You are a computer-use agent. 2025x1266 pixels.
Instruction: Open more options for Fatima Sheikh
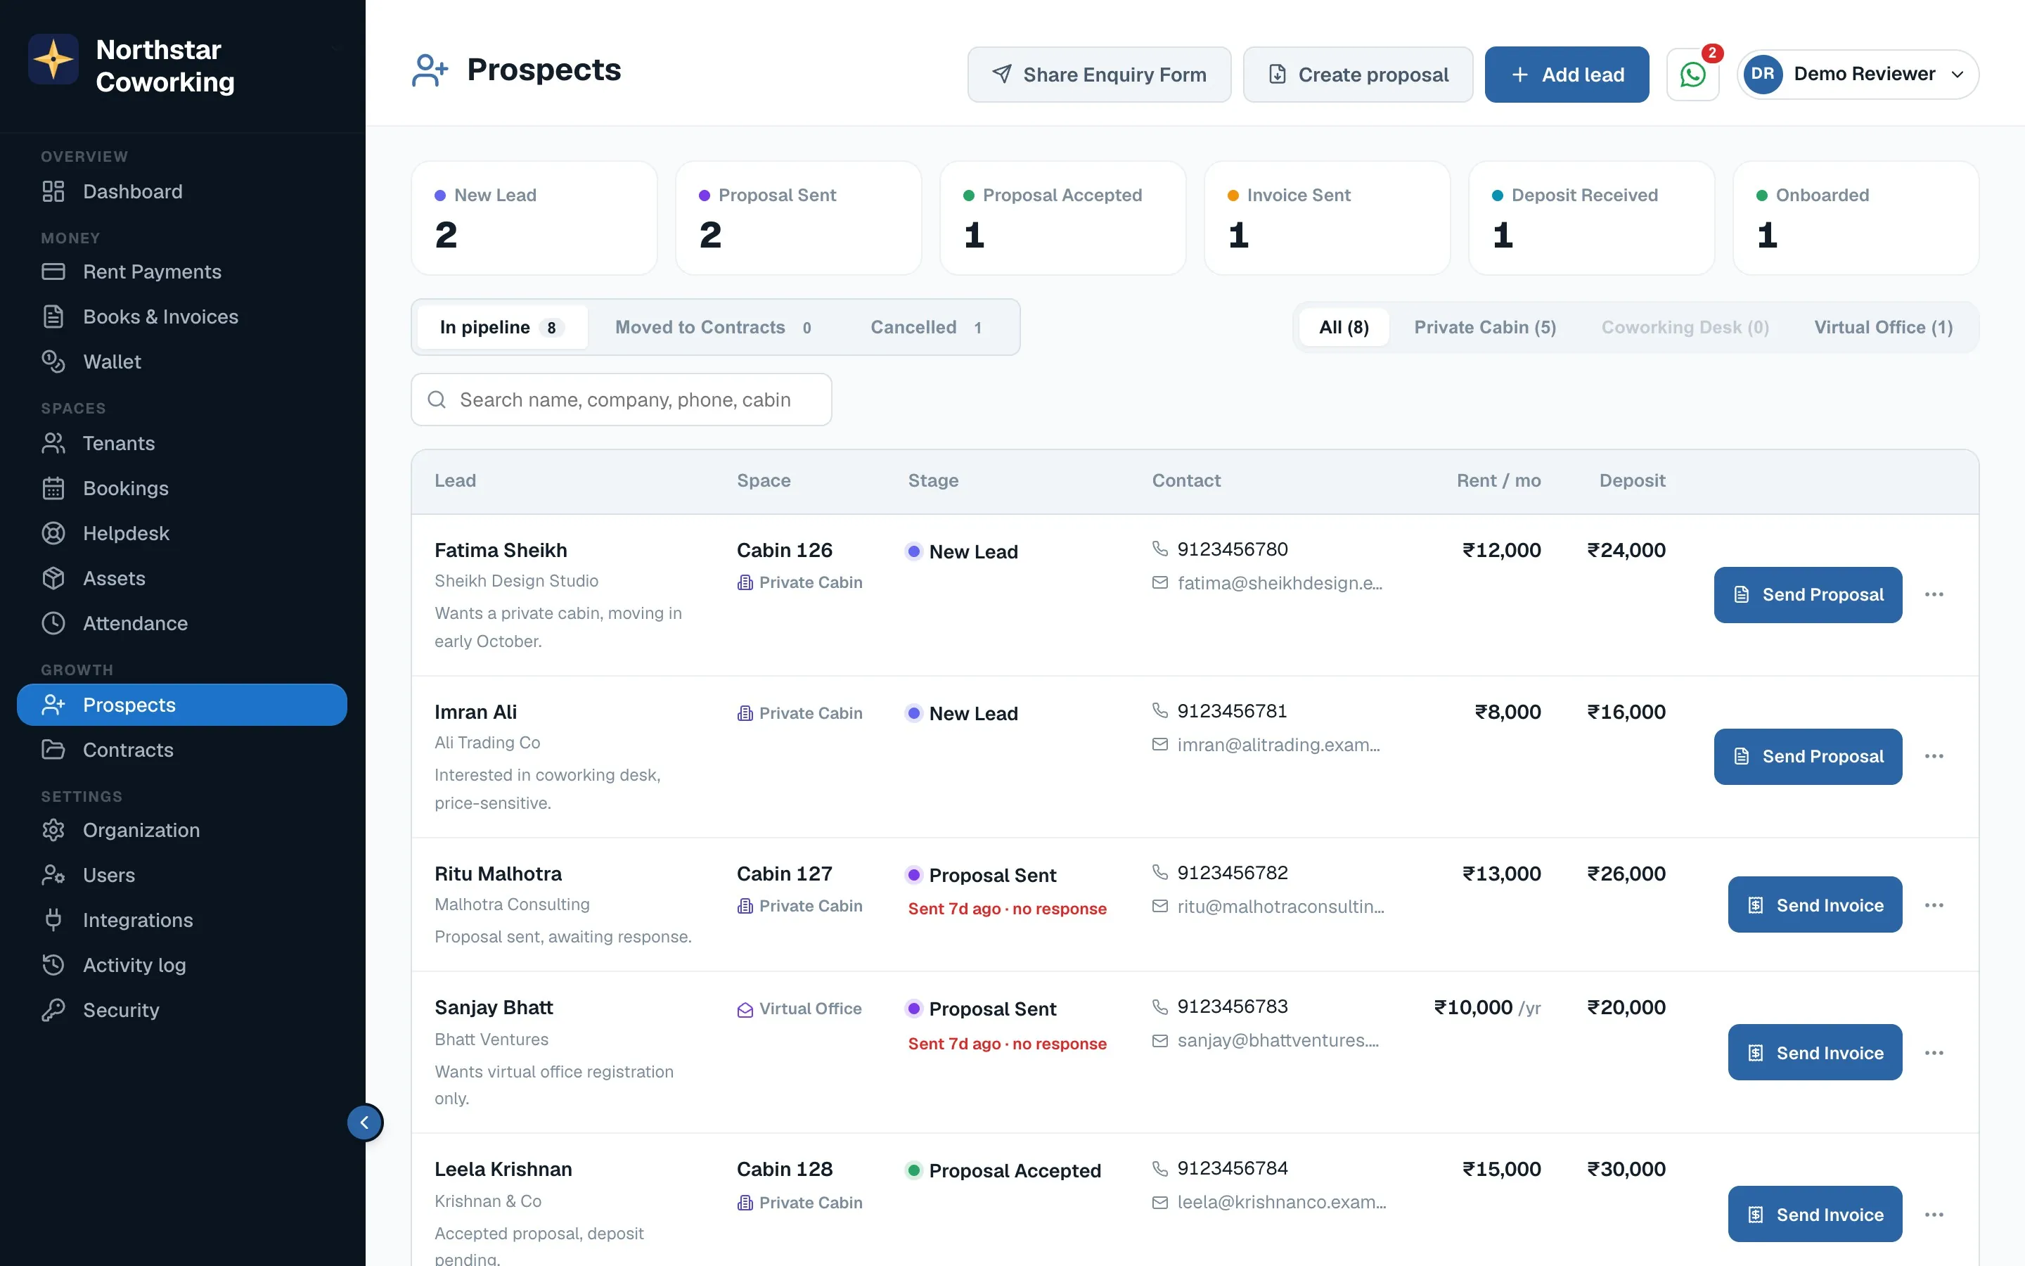click(x=1934, y=594)
